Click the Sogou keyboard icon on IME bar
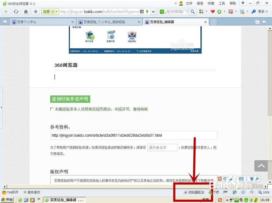Screen dimensions: 272x203 (241, 179)
